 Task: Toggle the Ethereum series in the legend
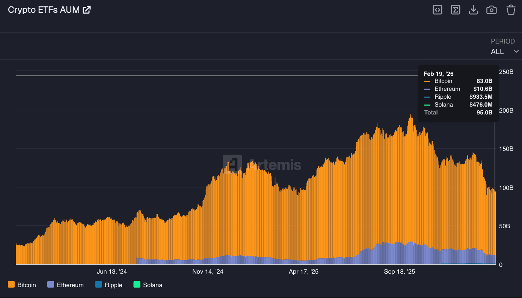(x=66, y=285)
